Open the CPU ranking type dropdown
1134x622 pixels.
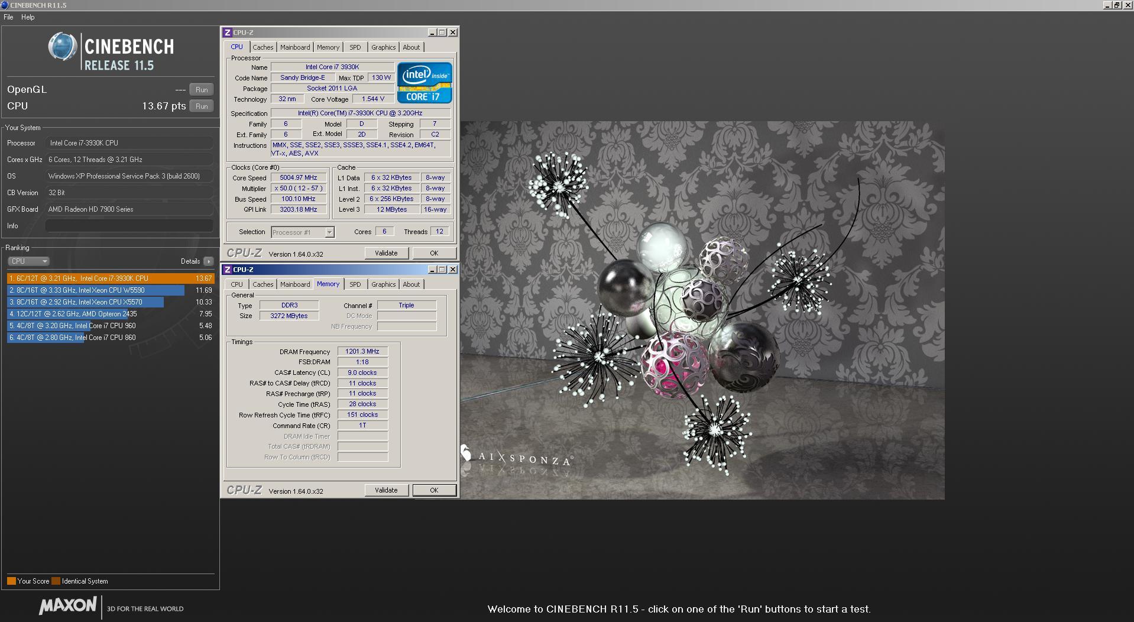[x=28, y=261]
